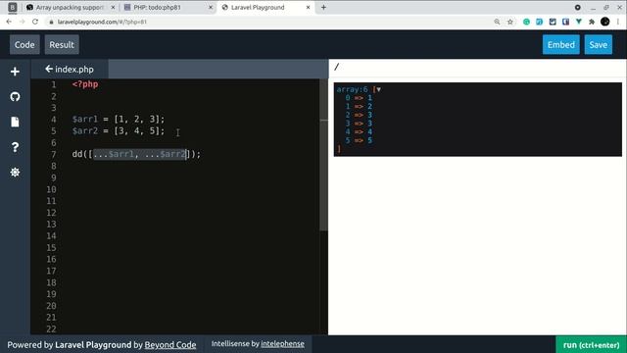Image resolution: width=627 pixels, height=353 pixels.
Task: Click the dark navy square extension icon
Action: 553,22
